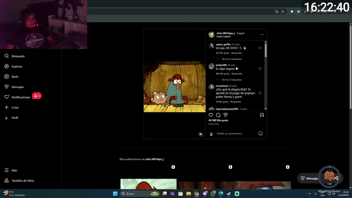Reply to mrcosman's comment

tap(236, 102)
